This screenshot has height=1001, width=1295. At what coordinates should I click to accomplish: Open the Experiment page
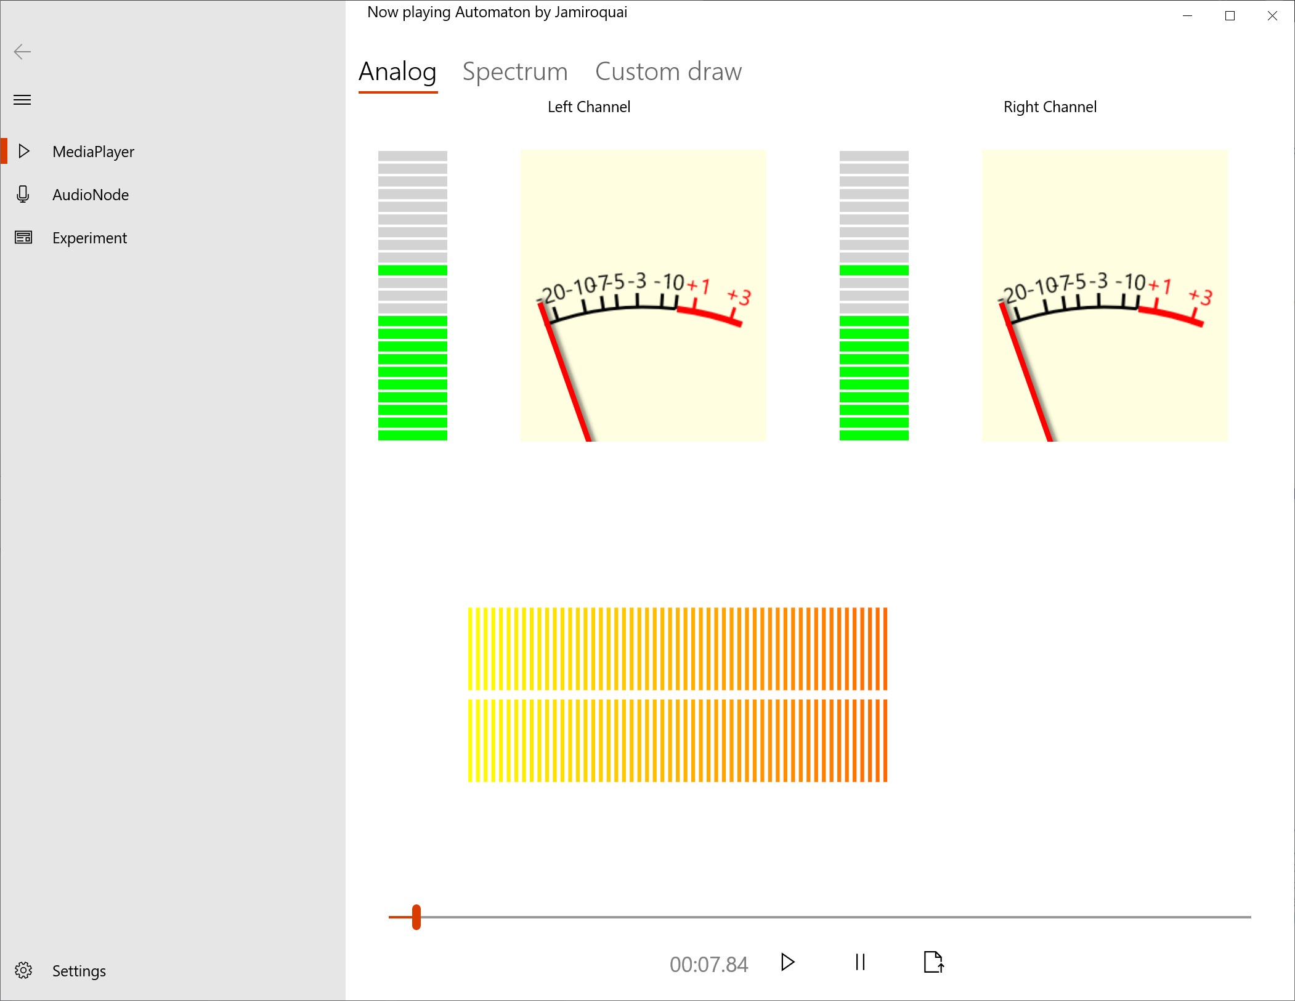pos(89,238)
